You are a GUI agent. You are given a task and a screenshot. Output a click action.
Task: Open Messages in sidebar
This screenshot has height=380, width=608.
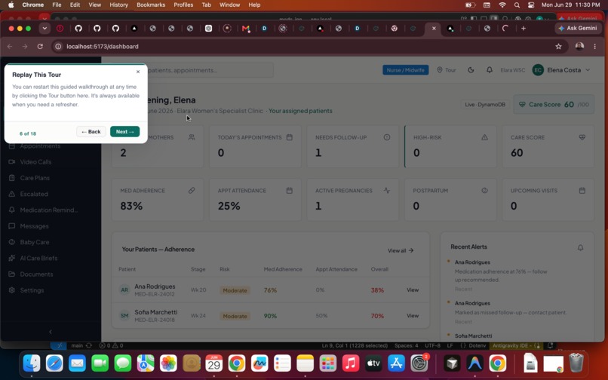[x=34, y=226]
